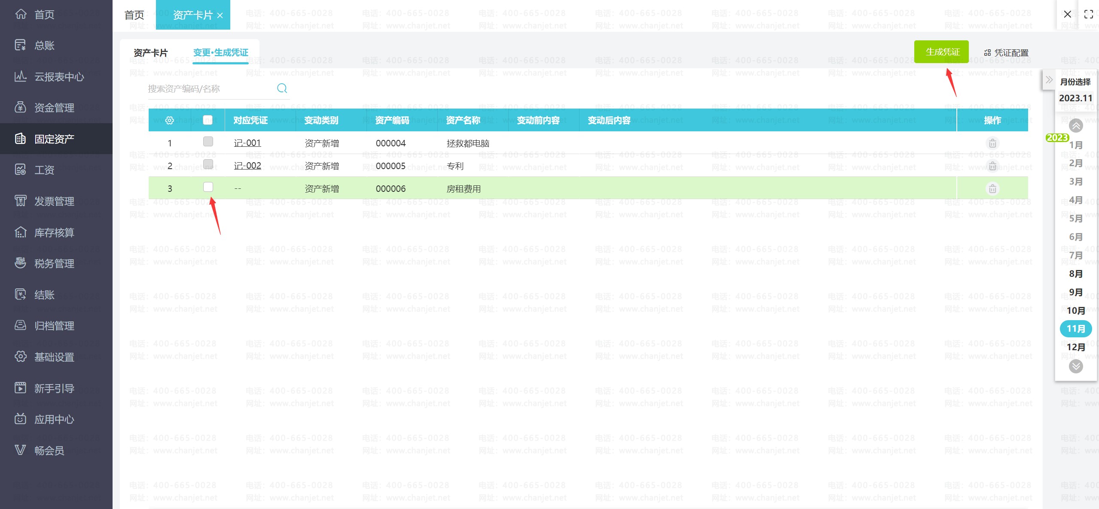The height and width of the screenshot is (509, 1099).
Task: Check the box for row 3 房租费用
Action: [x=208, y=187]
